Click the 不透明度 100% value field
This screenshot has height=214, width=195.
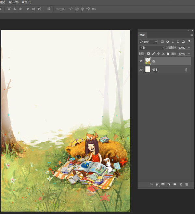tap(182, 48)
